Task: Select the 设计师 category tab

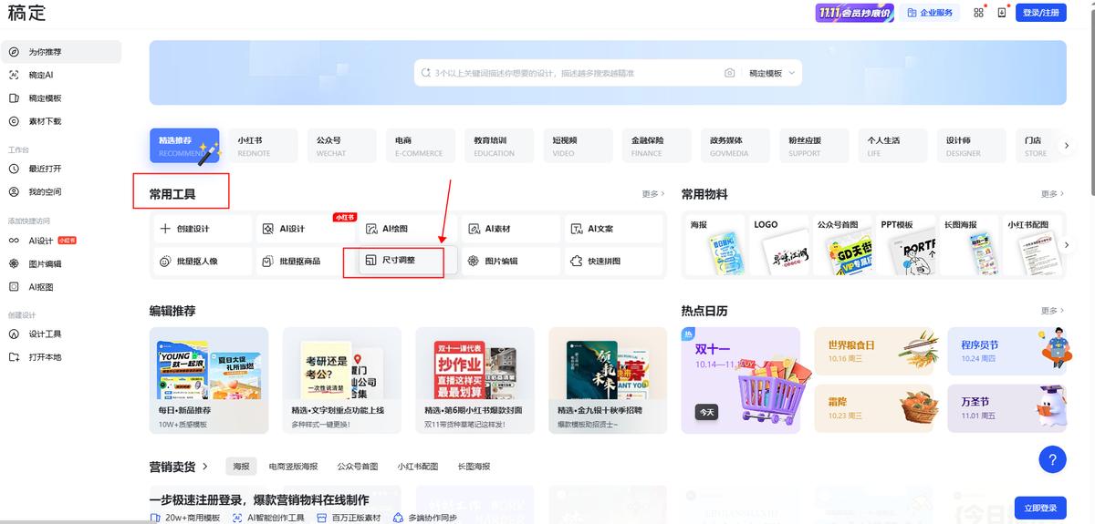Action: (971, 146)
